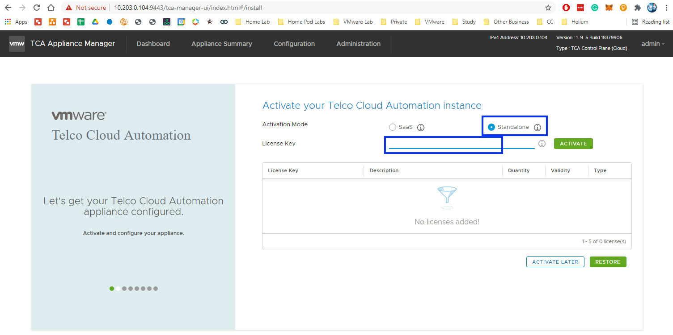Open the Dashboard tab
673x335 pixels.
[x=153, y=44]
